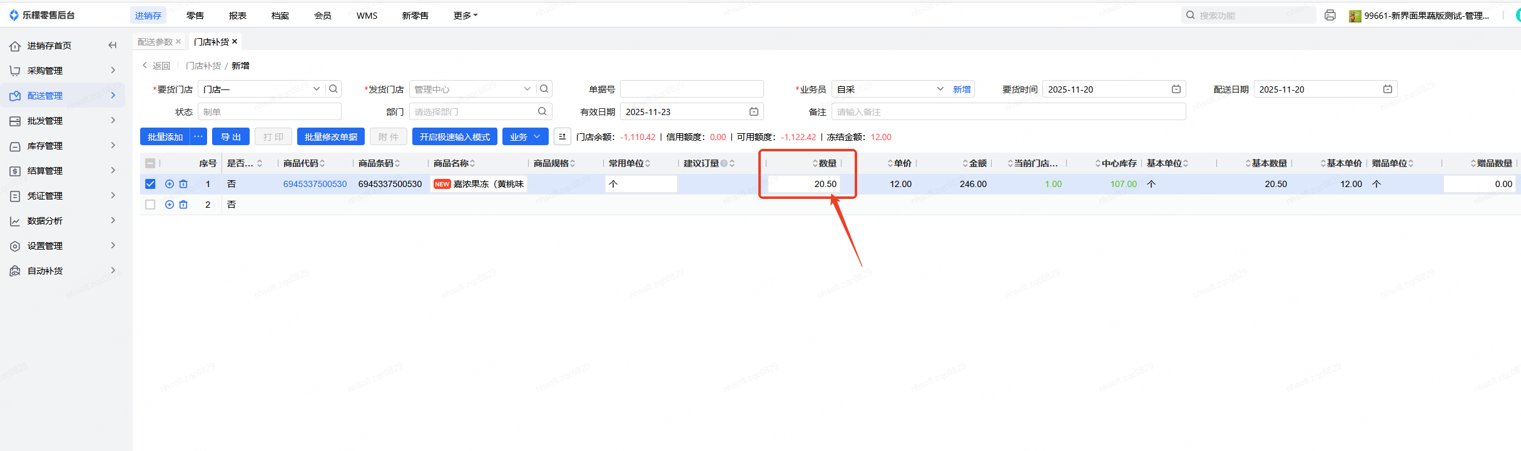Viewport: 1521px width, 451px height.
Task: Click the column settings icon after 业务
Action: pos(562,136)
